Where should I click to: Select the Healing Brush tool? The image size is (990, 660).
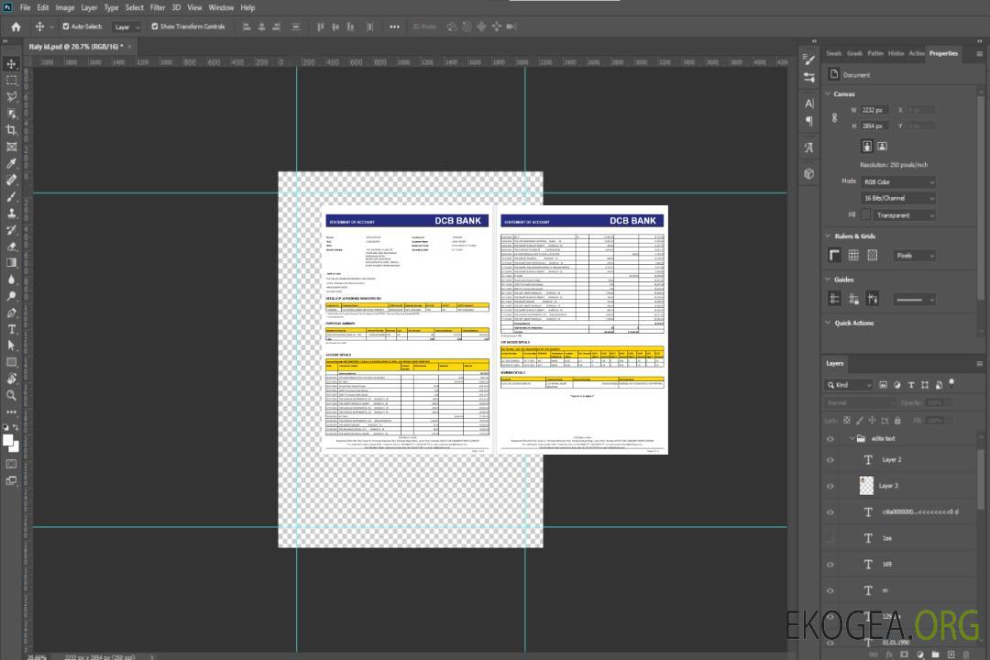tap(11, 180)
